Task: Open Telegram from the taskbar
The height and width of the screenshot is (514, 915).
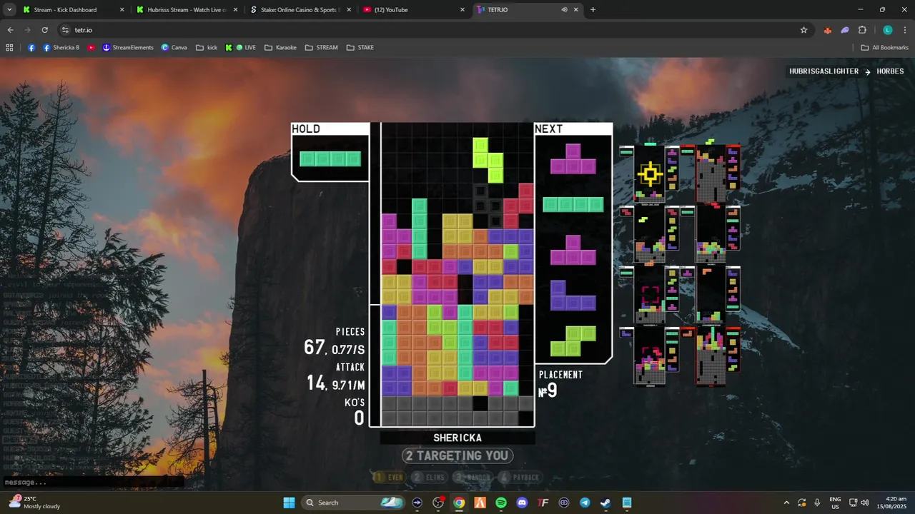Action: click(585, 503)
